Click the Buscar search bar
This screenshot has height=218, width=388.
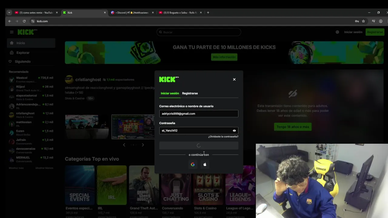199,32
